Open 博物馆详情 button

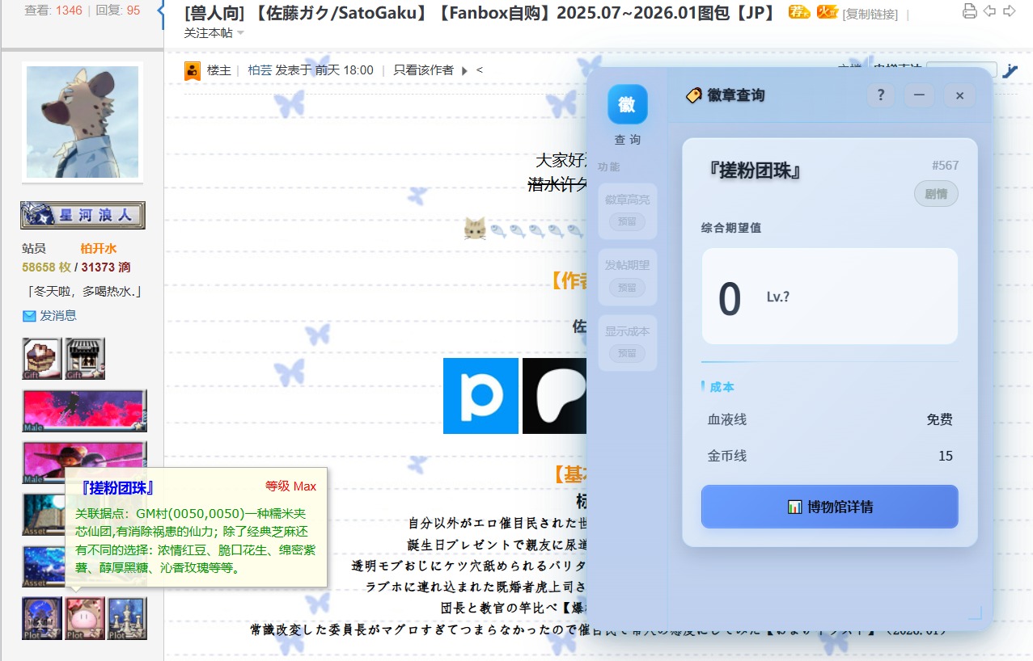tap(829, 507)
